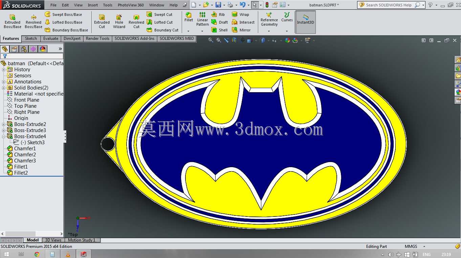The width and height of the screenshot is (461, 258).
Task: Switch to the Render Tools tab
Action: [97, 38]
